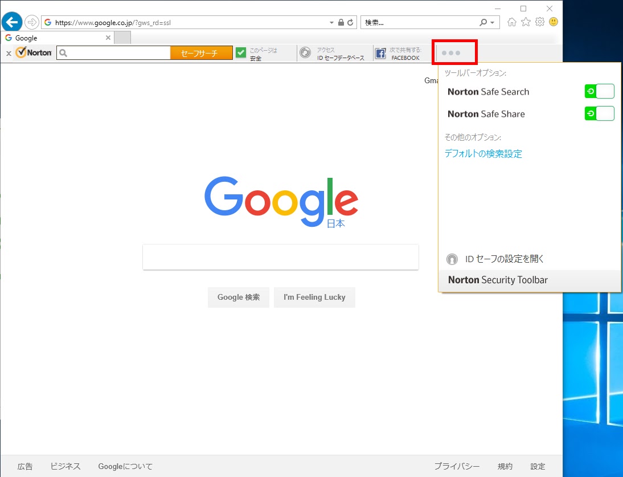This screenshot has height=477, width=623.
Task: Open the デフォルトの検索設定 link
Action: (483, 153)
